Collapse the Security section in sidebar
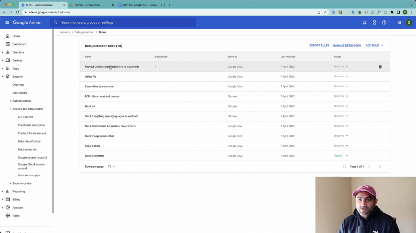The width and height of the screenshot is (416, 233). click(3, 77)
